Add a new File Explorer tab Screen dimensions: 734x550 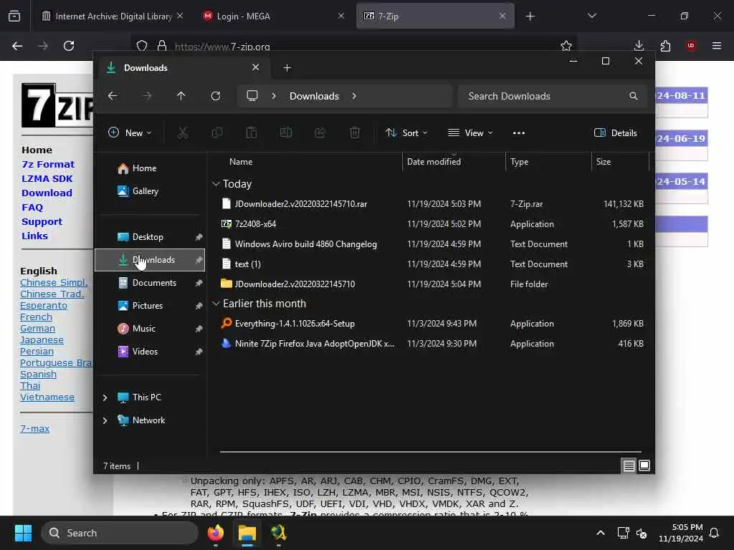(x=287, y=68)
